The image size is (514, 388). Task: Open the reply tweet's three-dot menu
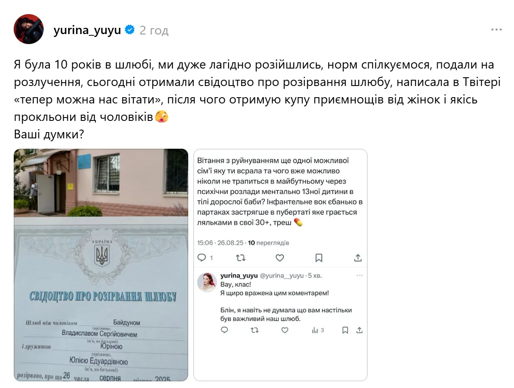pos(359,275)
